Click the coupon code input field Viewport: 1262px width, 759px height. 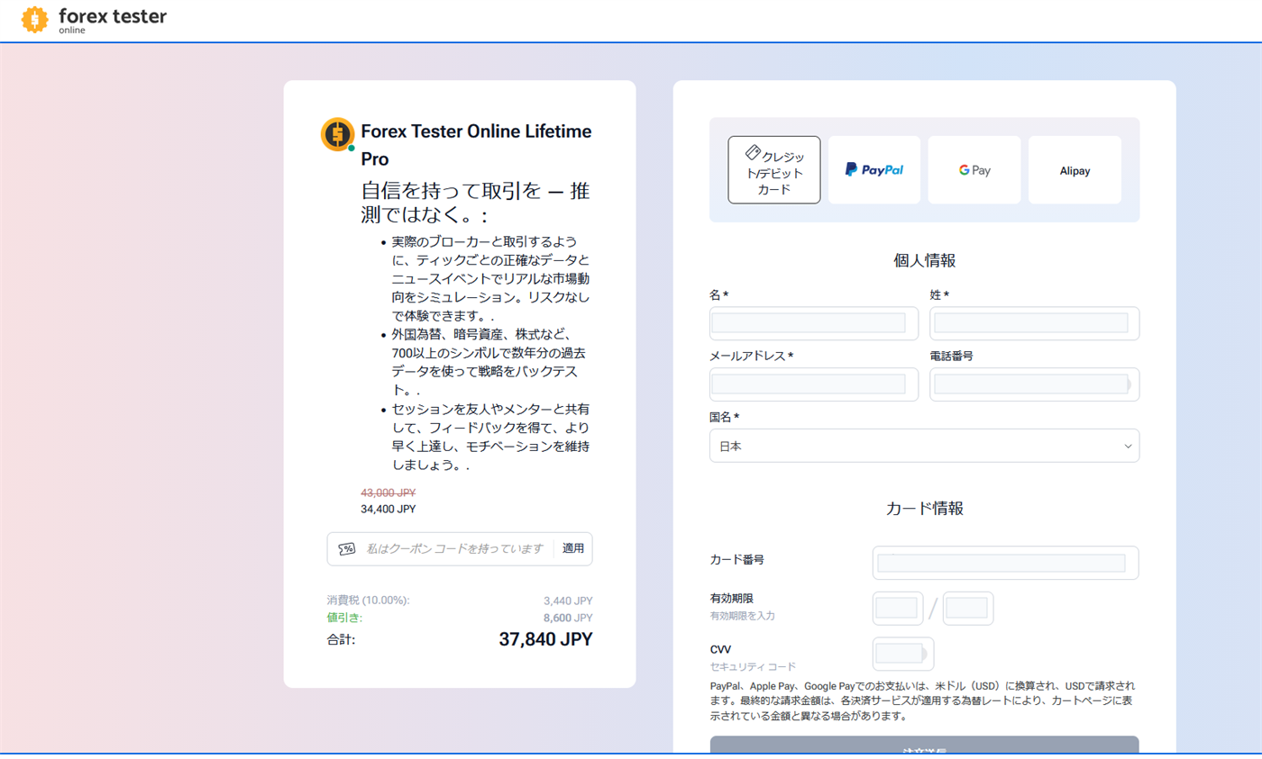455,548
